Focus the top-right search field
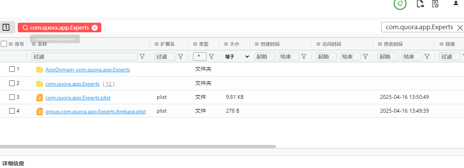 coord(419,27)
